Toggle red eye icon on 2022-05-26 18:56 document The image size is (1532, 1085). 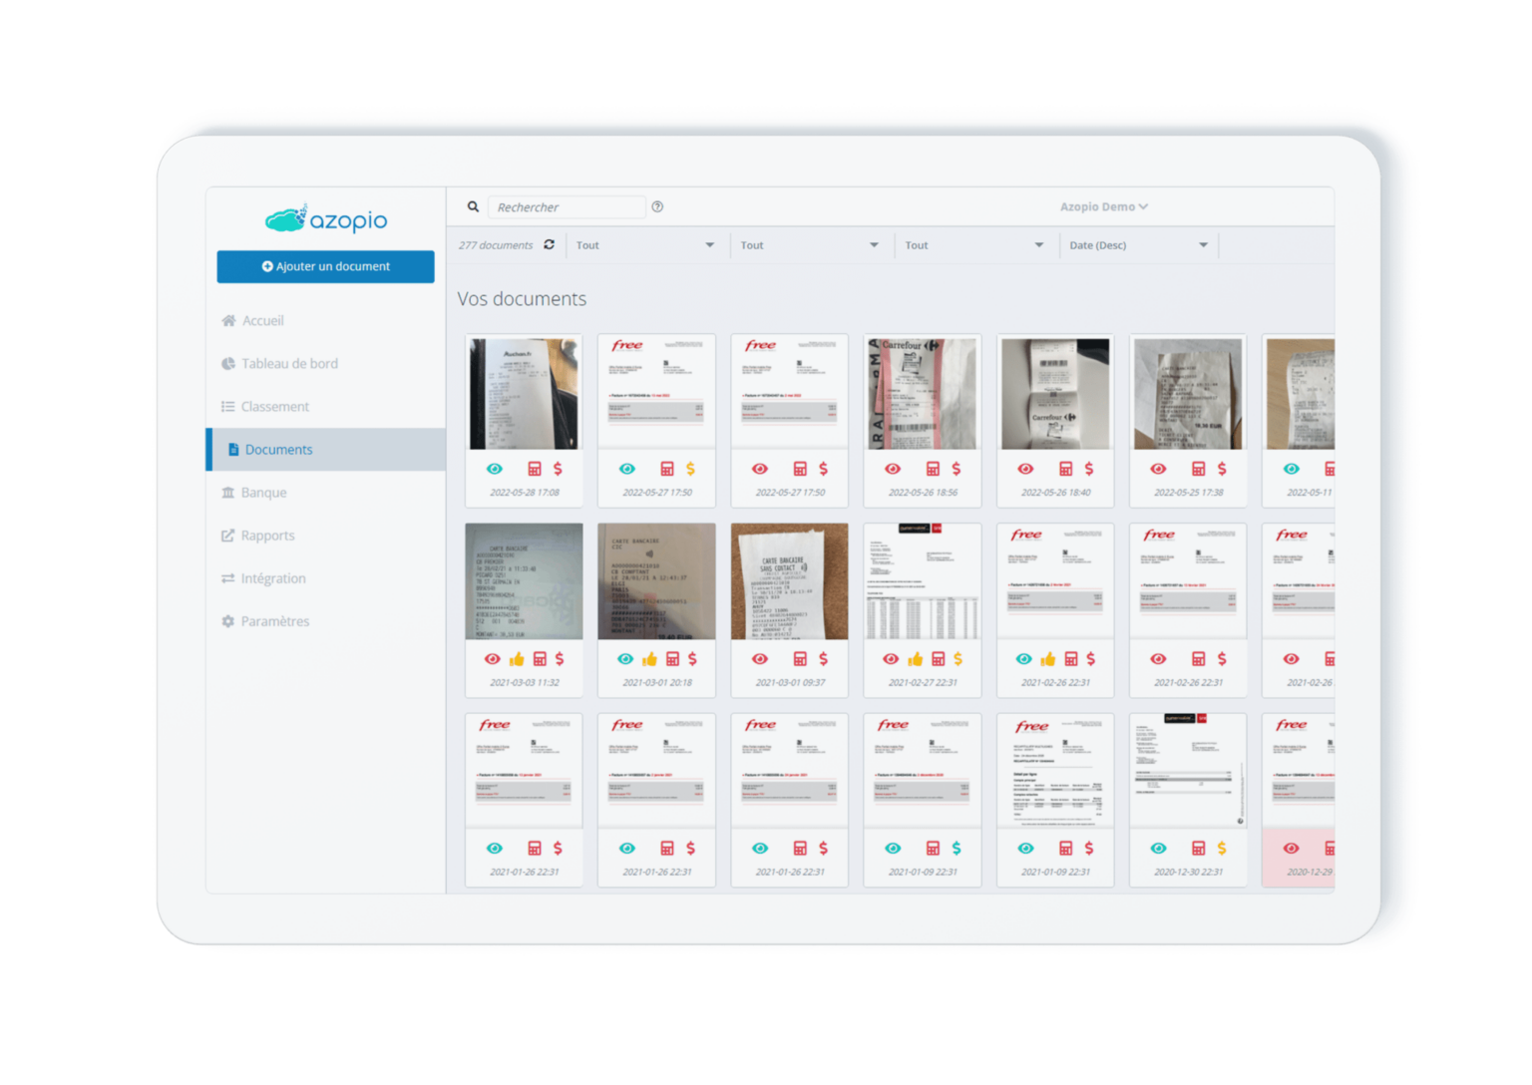[x=893, y=469]
